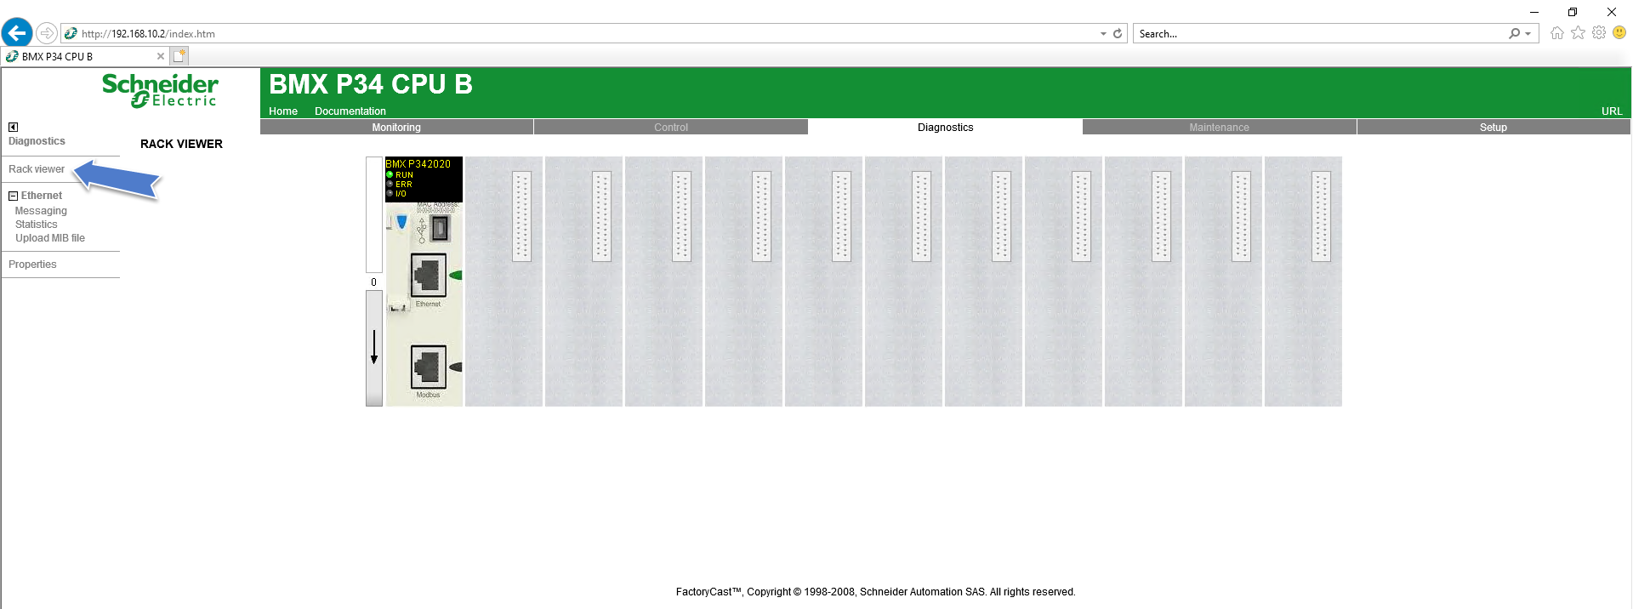Click the RUN status LED indicator
The height and width of the screenshot is (609, 1633).
tap(390, 174)
